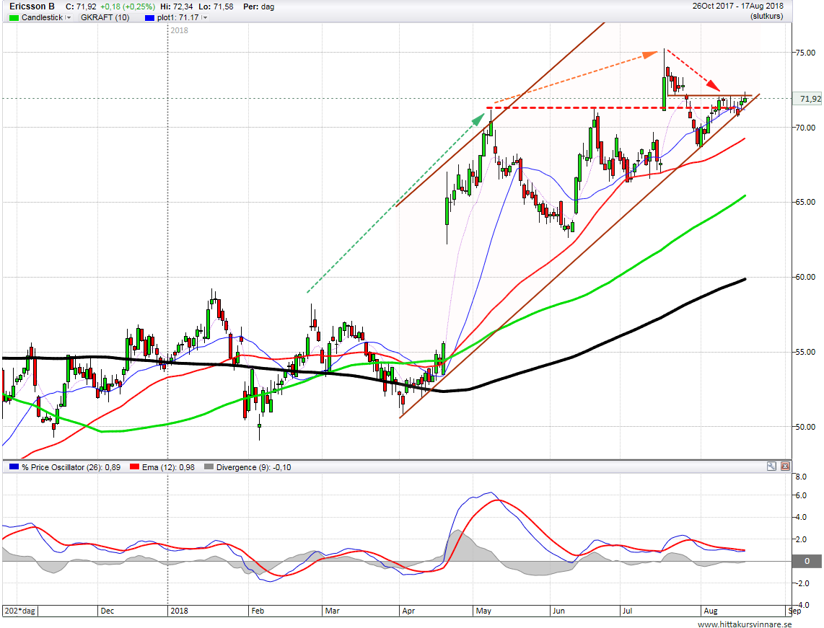Click the Apr label on time axis
This screenshot has width=824, height=628.
[x=408, y=611]
